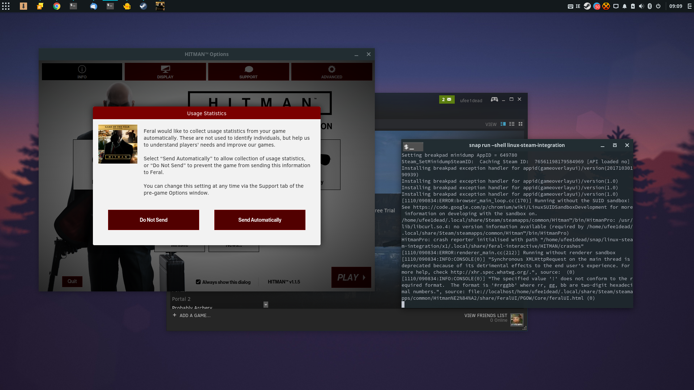The width and height of the screenshot is (694, 390).
Task: Open the SUPPORT tab
Action: click(248, 71)
